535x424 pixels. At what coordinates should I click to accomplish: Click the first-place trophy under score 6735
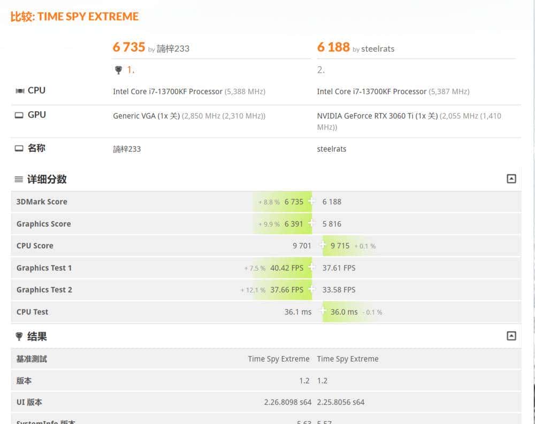click(x=118, y=70)
